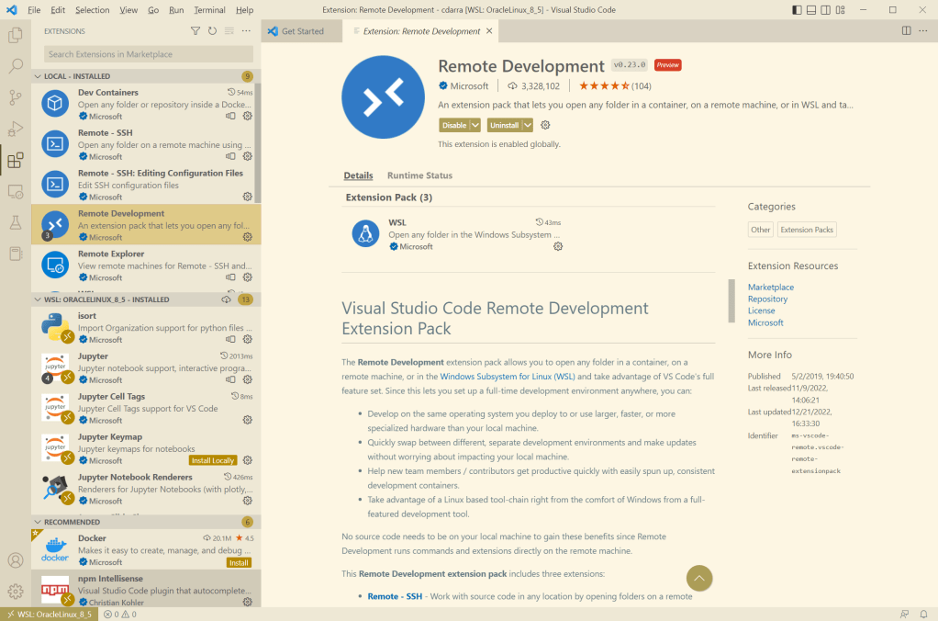Open Run and Debug view
This screenshot has height=621, width=938.
(15, 129)
